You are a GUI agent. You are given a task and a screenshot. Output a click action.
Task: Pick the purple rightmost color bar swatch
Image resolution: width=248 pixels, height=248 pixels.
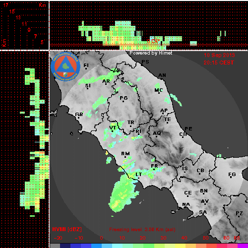click(x=243, y=246)
